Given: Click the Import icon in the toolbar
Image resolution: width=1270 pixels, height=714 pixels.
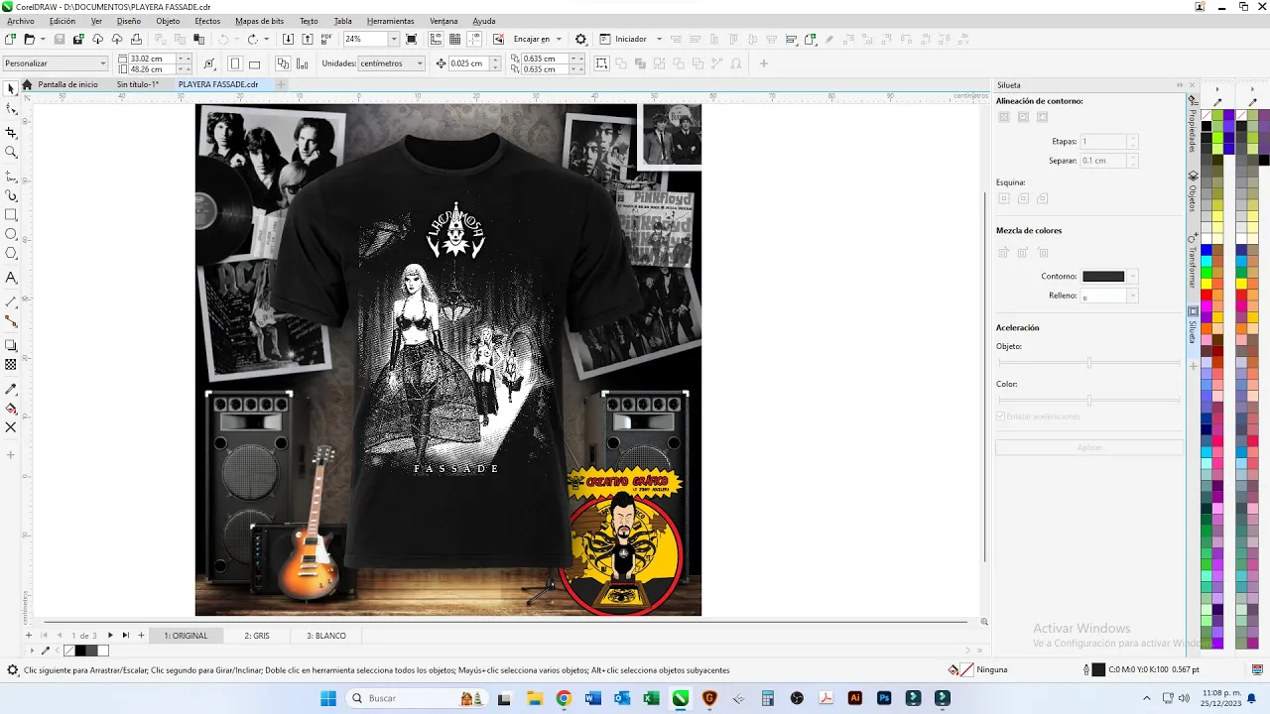Looking at the screenshot, I should point(288,39).
